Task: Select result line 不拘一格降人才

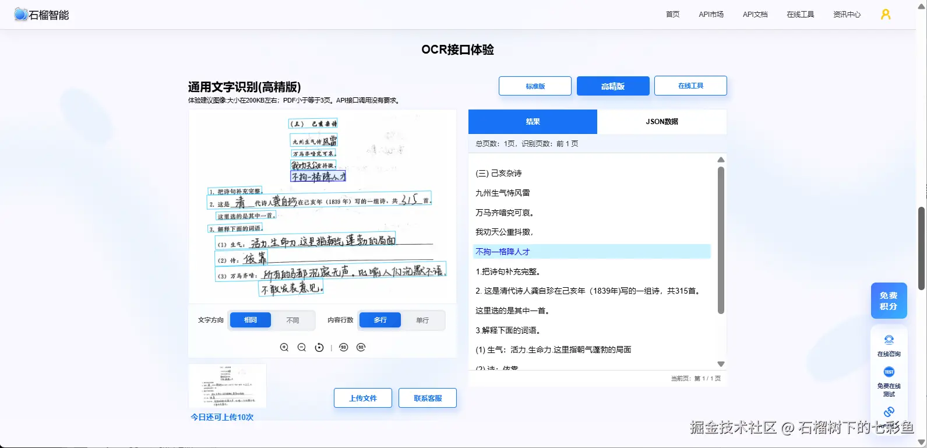Action: point(592,252)
